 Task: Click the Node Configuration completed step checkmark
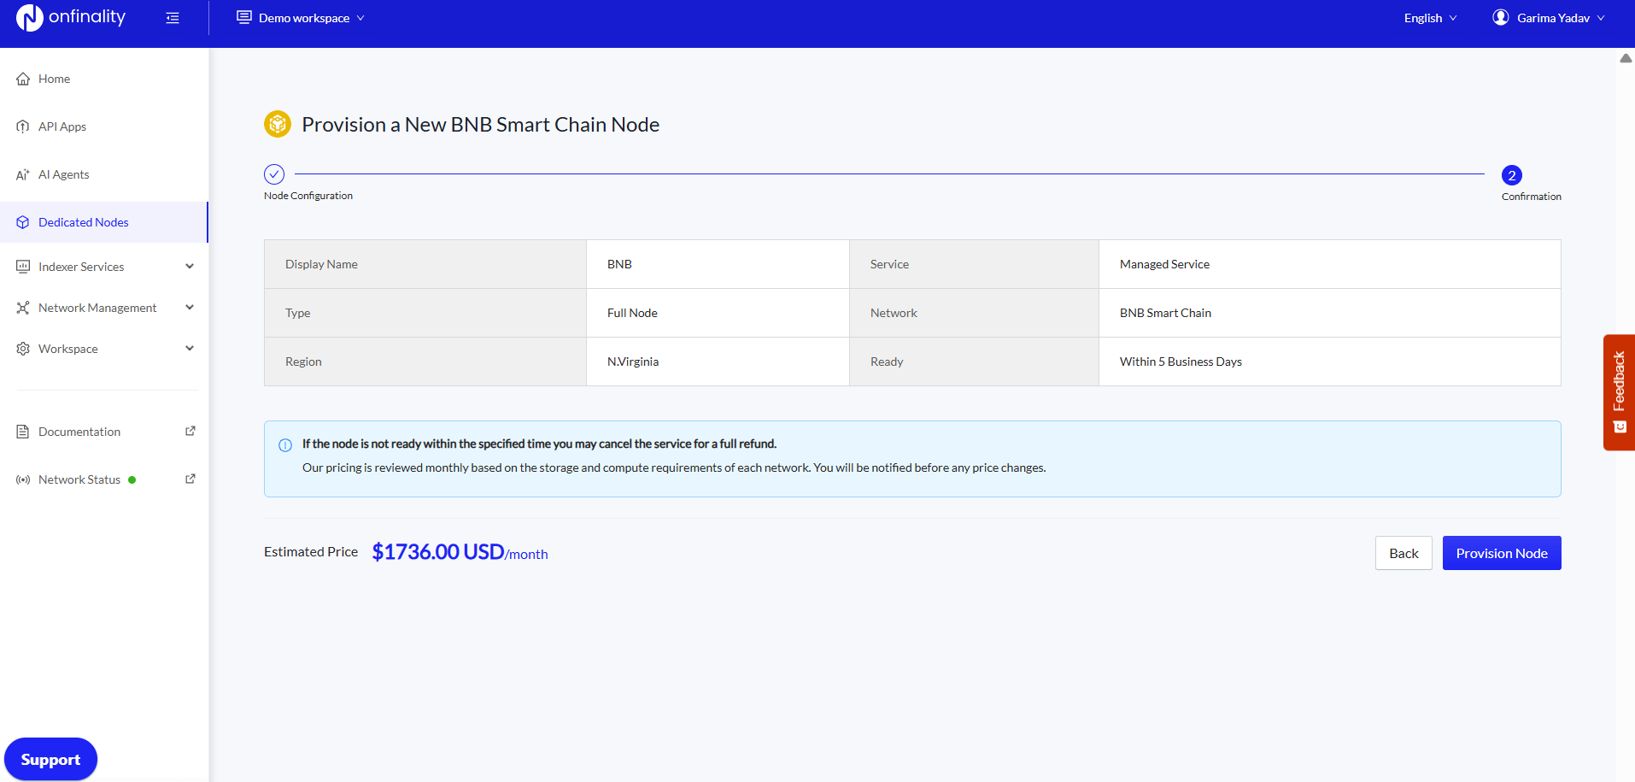tap(274, 174)
